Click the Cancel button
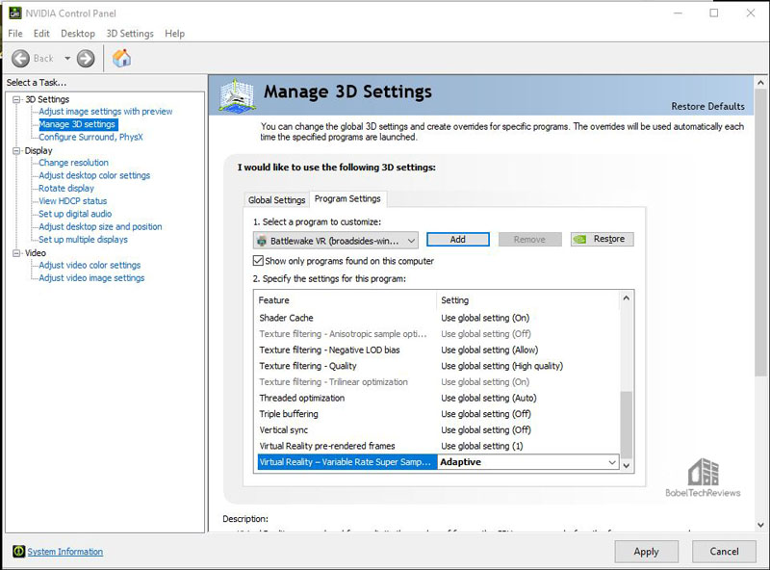The image size is (770, 570). 724,552
